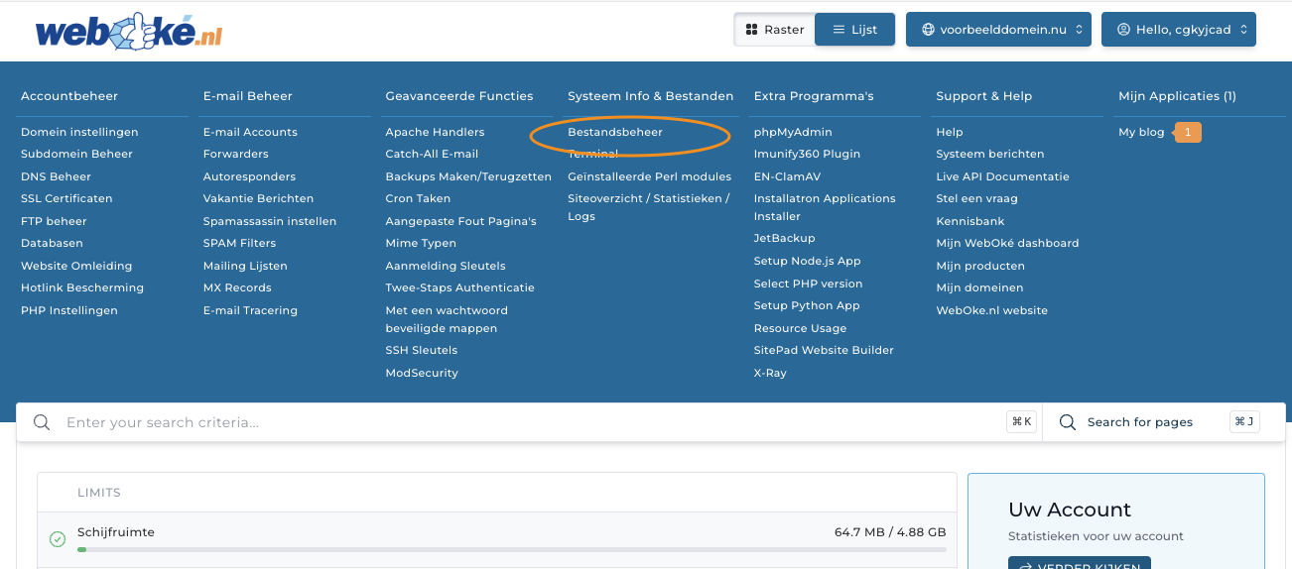Image resolution: width=1292 pixels, height=569 pixels.
Task: Open the Hello, cgkyjcad user menu
Action: tap(1179, 30)
